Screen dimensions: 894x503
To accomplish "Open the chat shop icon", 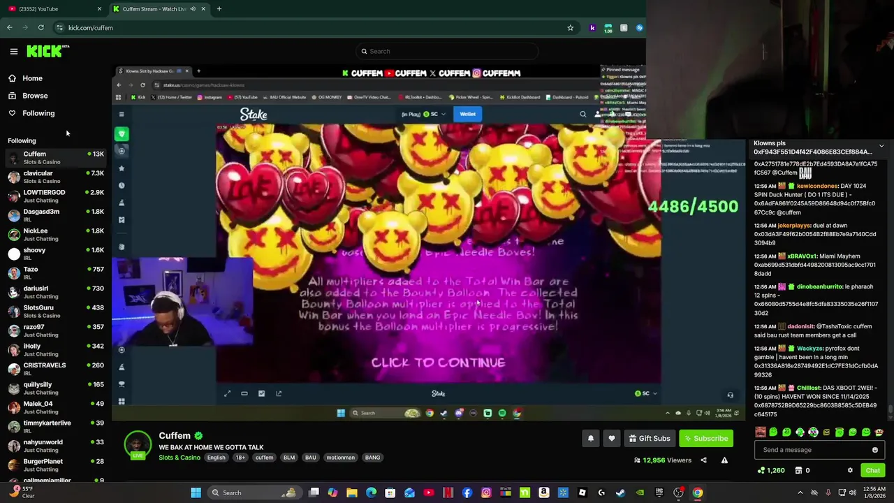I will 799,470.
